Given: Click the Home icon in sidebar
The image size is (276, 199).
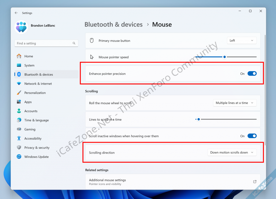Looking at the screenshot, I should (19, 56).
